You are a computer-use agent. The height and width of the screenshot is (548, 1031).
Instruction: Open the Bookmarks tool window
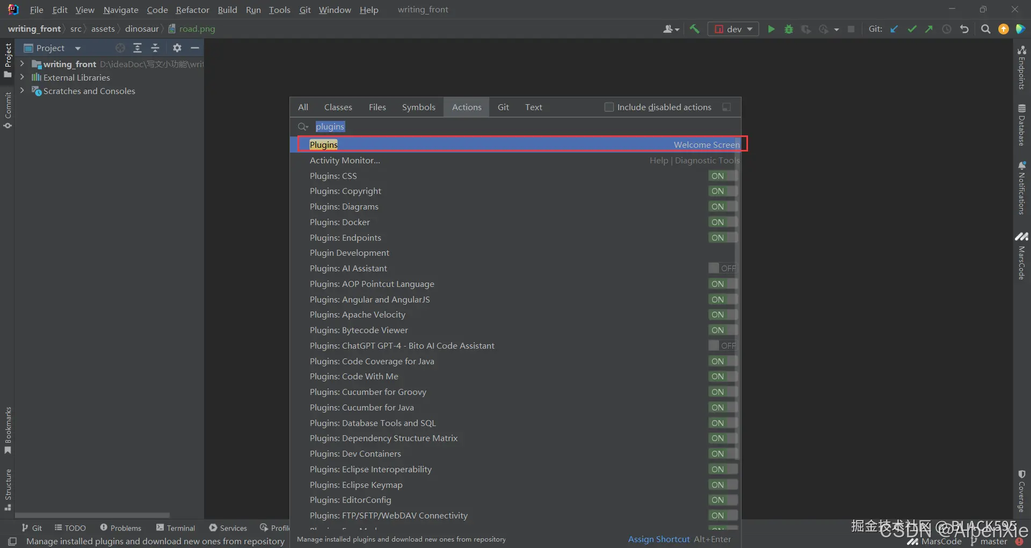(8, 430)
